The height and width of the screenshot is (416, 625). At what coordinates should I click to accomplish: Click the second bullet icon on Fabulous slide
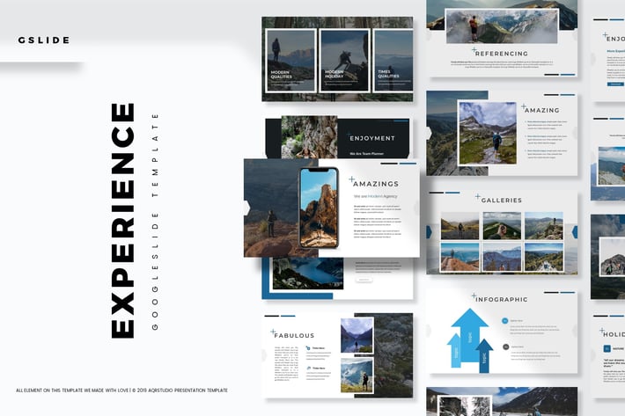[x=308, y=369]
